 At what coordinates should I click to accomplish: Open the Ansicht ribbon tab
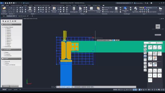coord(31,5)
